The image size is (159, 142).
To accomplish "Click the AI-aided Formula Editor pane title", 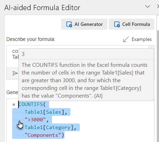I will (x=42, y=8).
